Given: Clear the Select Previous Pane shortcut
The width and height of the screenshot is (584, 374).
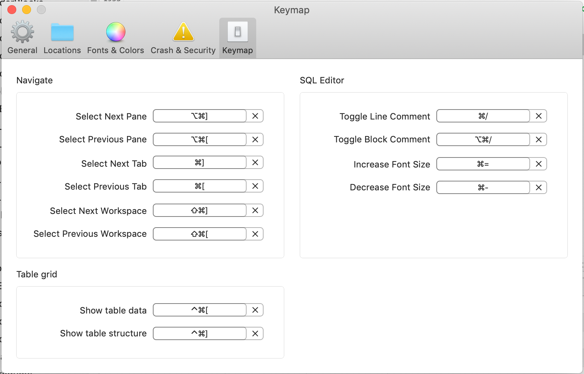Looking at the screenshot, I should (x=255, y=139).
